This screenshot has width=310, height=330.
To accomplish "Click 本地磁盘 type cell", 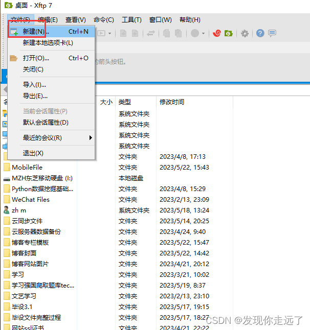I will [x=131, y=178].
